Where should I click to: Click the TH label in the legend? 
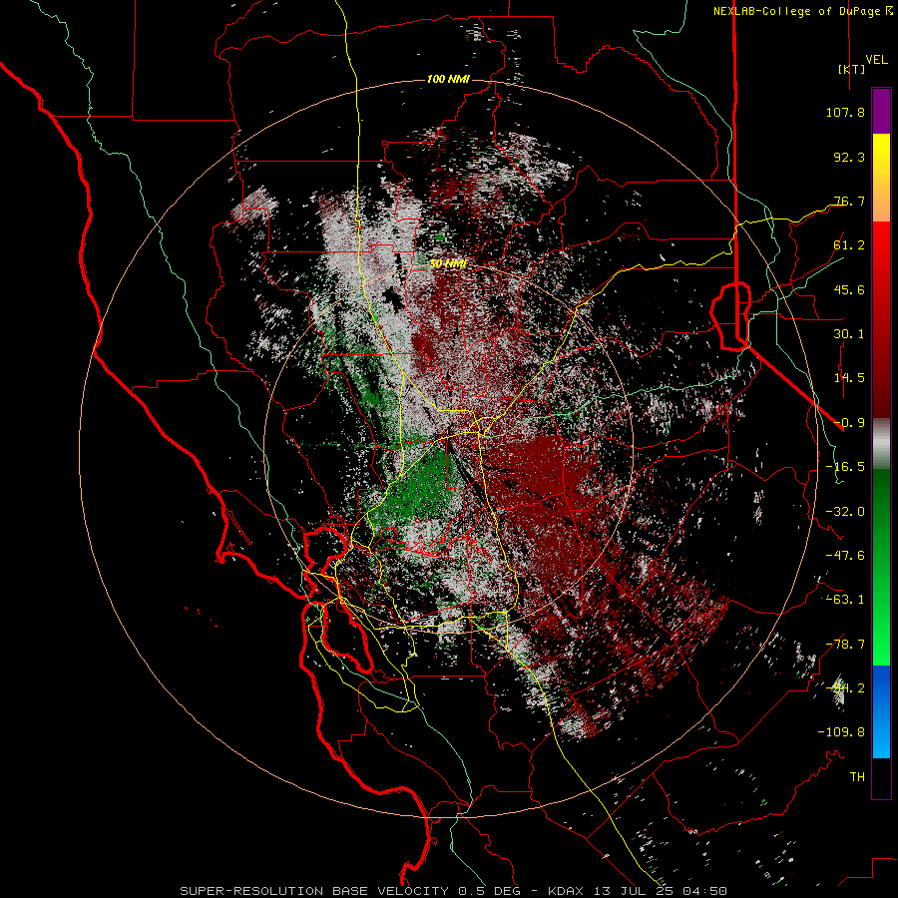click(x=857, y=776)
